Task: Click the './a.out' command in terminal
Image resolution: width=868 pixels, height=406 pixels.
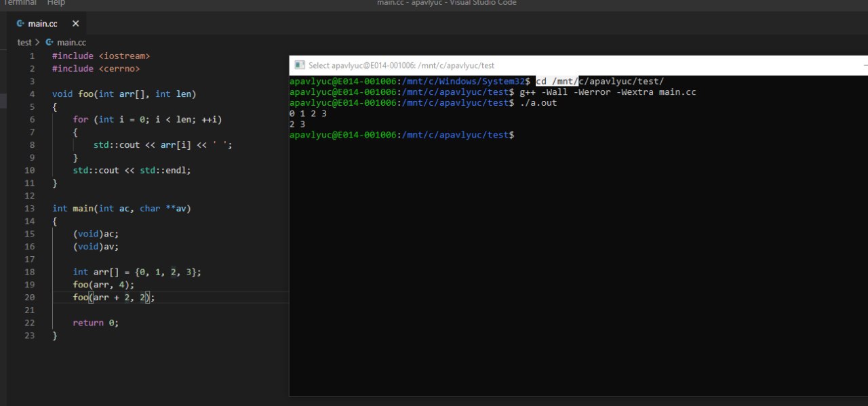Action: [x=538, y=102]
